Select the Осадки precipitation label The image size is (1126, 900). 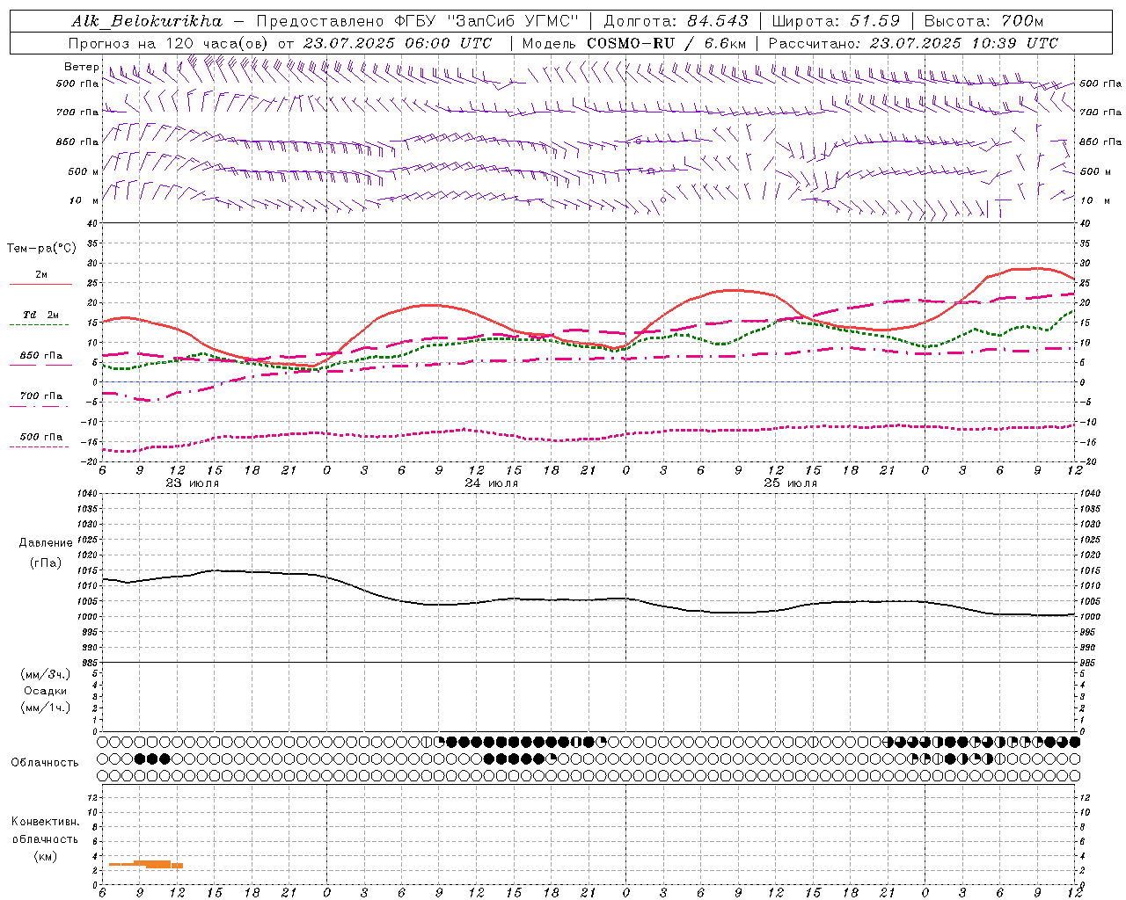(x=45, y=691)
